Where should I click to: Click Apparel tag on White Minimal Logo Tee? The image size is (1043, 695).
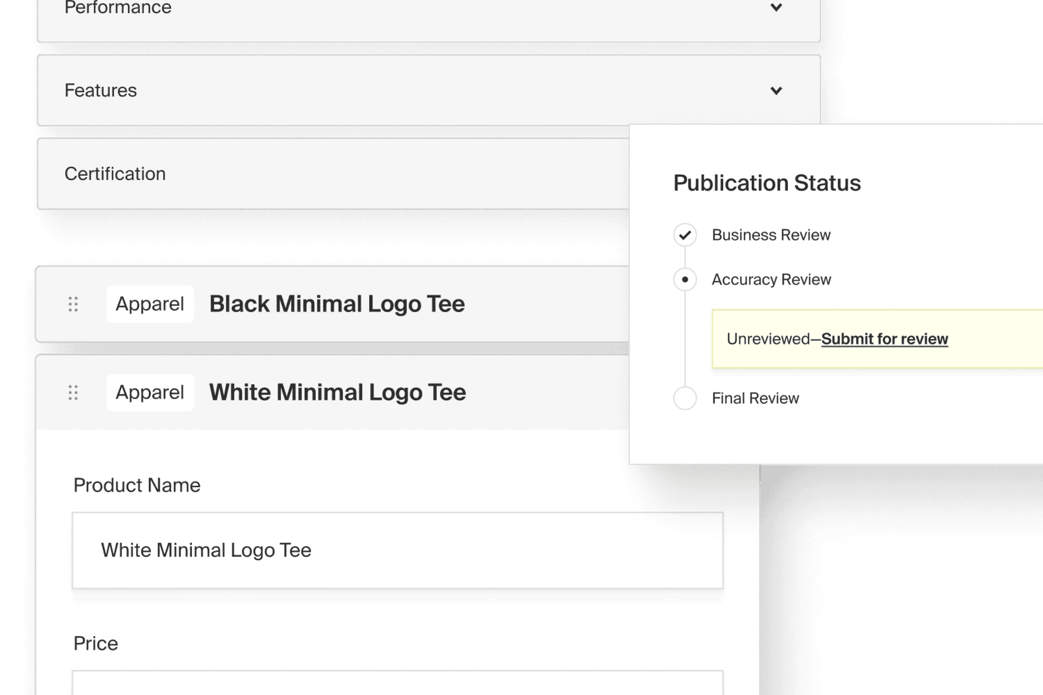[150, 393]
